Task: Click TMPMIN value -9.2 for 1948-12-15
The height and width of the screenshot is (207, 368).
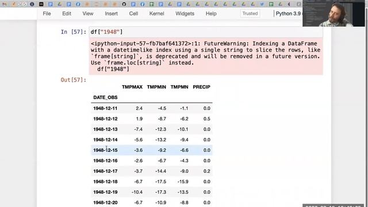Action: click(x=162, y=150)
